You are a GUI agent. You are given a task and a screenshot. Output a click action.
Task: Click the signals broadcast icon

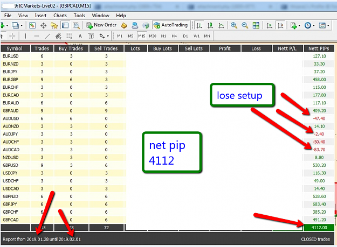click(146, 25)
